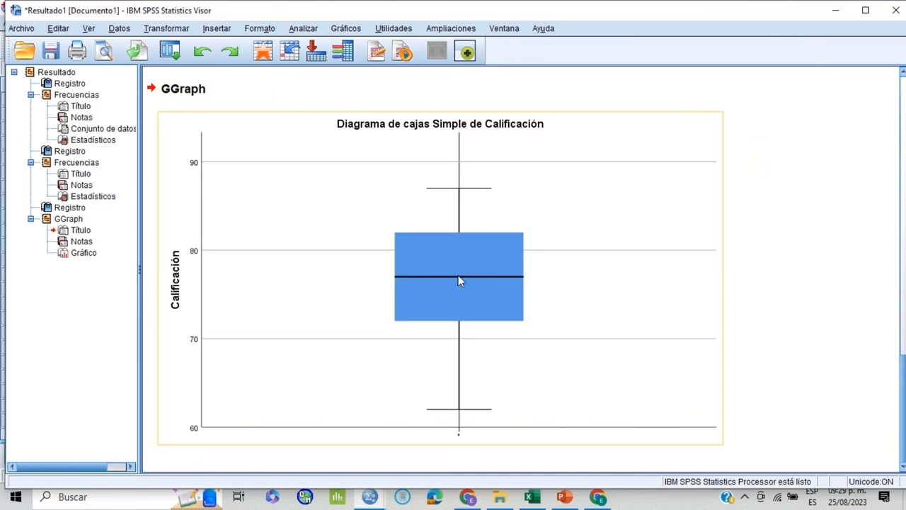Open a saved output file
Image resolution: width=906 pixels, height=510 pixels.
25,50
